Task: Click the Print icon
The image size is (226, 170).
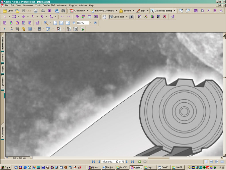Action: point(36,11)
